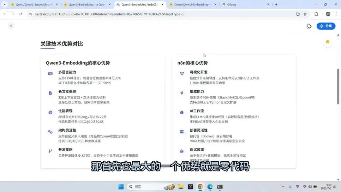The width and height of the screenshot is (341, 192).
Task: Expand the tab search dropdown
Action: coord(4,4)
